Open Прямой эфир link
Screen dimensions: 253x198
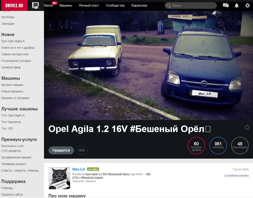click(x=11, y=67)
